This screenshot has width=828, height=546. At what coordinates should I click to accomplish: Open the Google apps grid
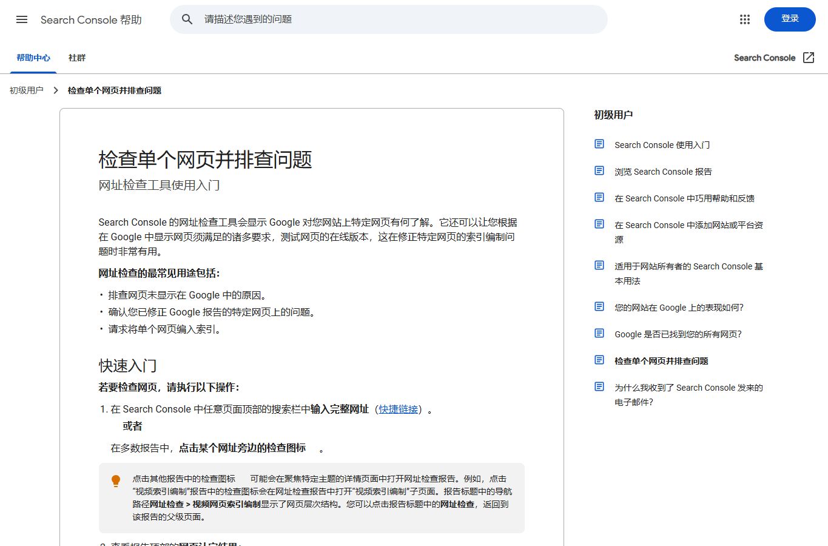(x=745, y=19)
